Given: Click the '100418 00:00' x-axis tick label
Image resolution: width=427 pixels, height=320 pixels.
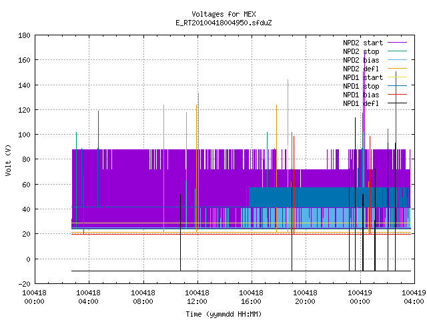Looking at the screenshot, I should (34, 297).
